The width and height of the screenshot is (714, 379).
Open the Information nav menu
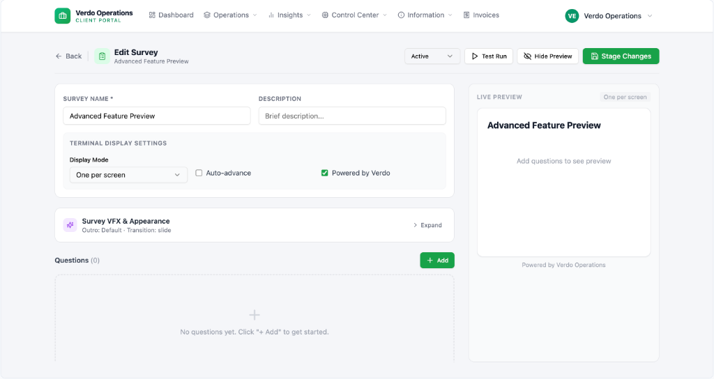click(x=425, y=15)
